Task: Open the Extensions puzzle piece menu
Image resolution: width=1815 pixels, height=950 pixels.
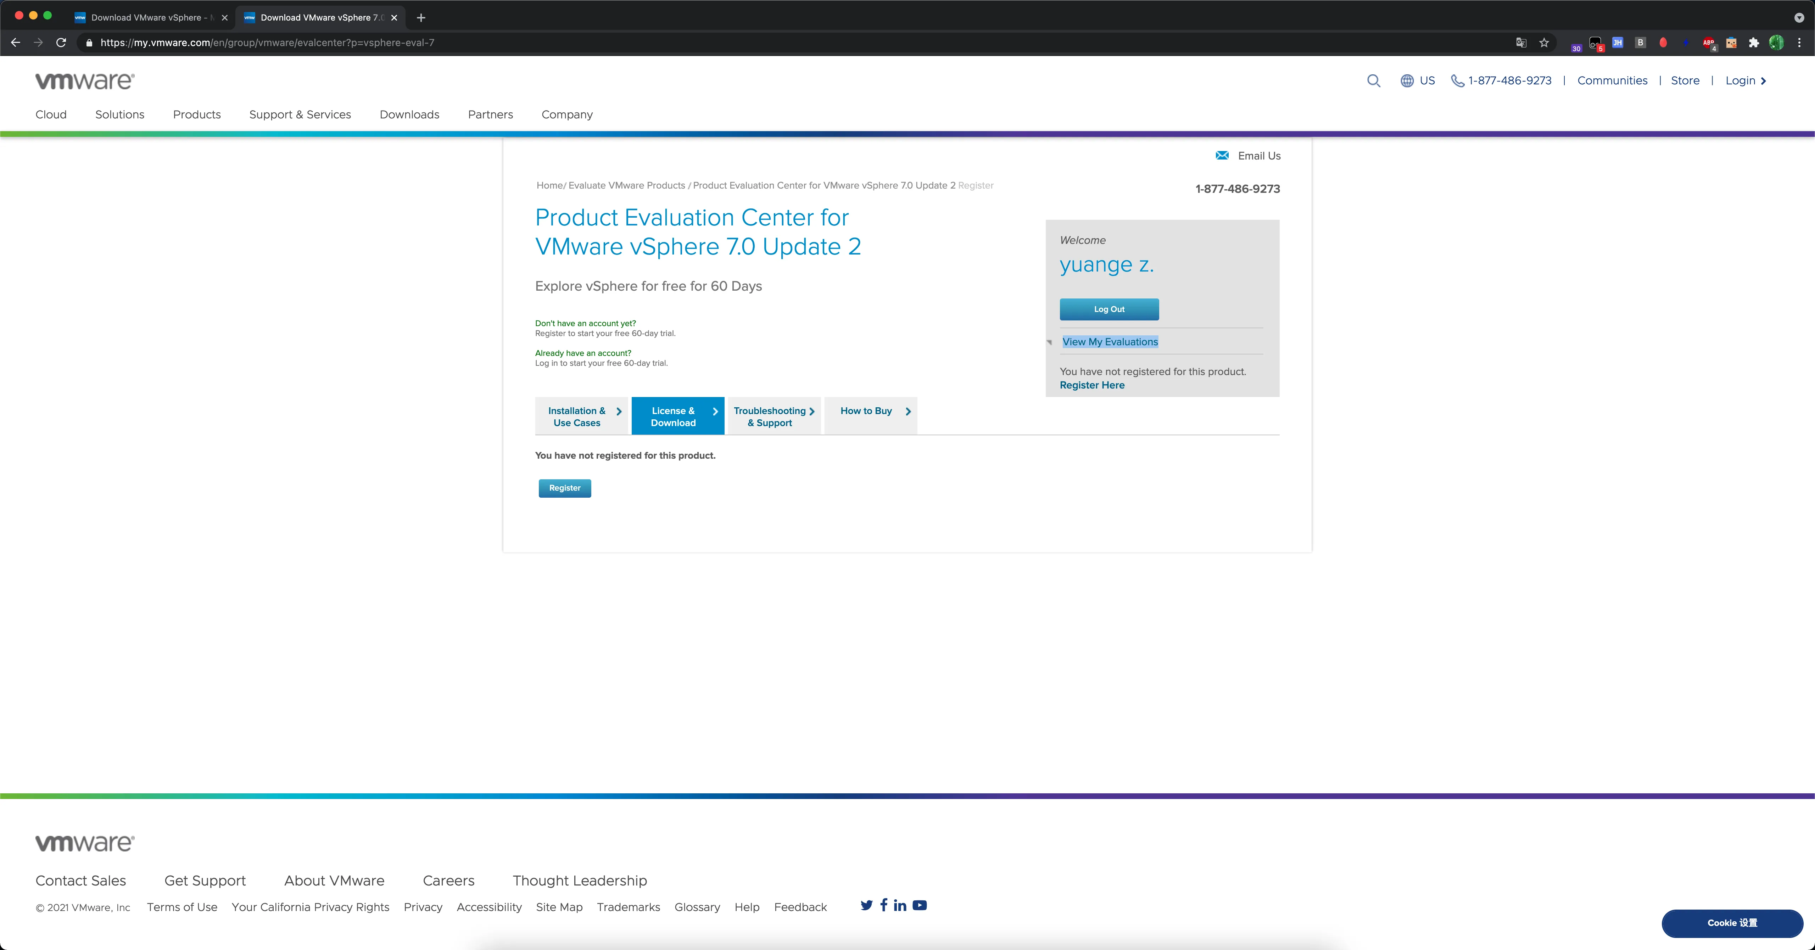Action: pos(1754,42)
